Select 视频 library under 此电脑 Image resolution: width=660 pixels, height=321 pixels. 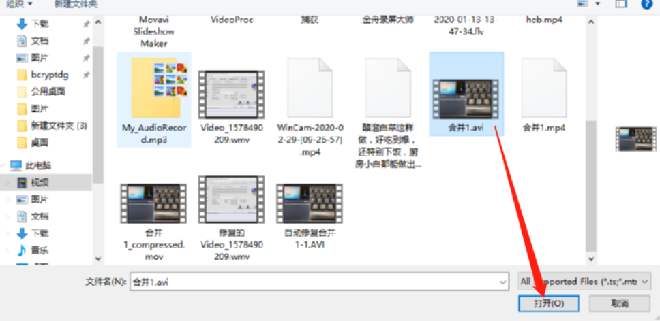tap(33, 182)
